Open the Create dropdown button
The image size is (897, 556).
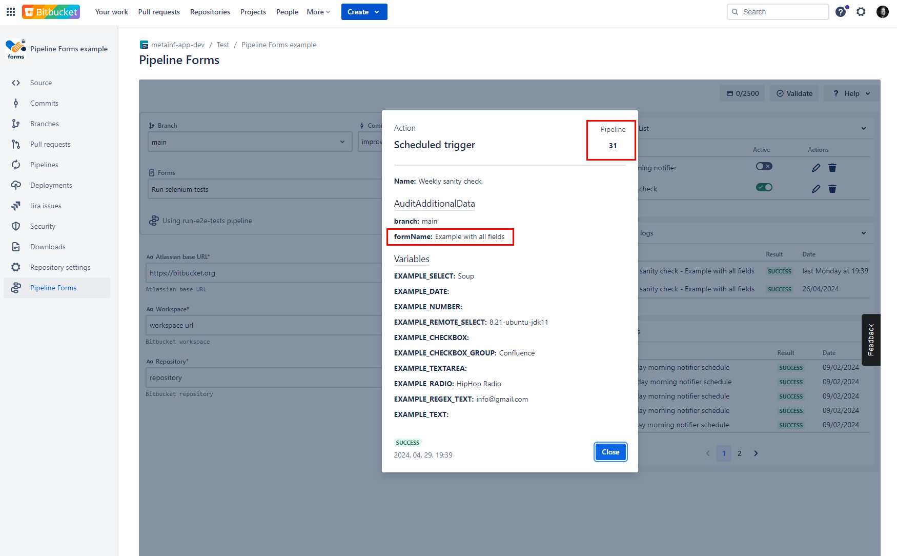[x=364, y=12]
